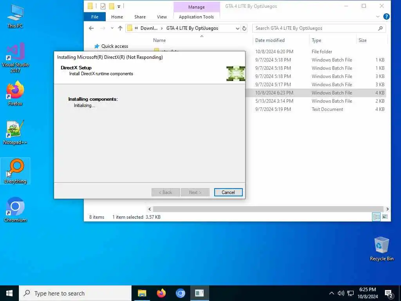401x301 pixels.
Task: Open network status in system tray
Action: pyautogui.click(x=350, y=293)
